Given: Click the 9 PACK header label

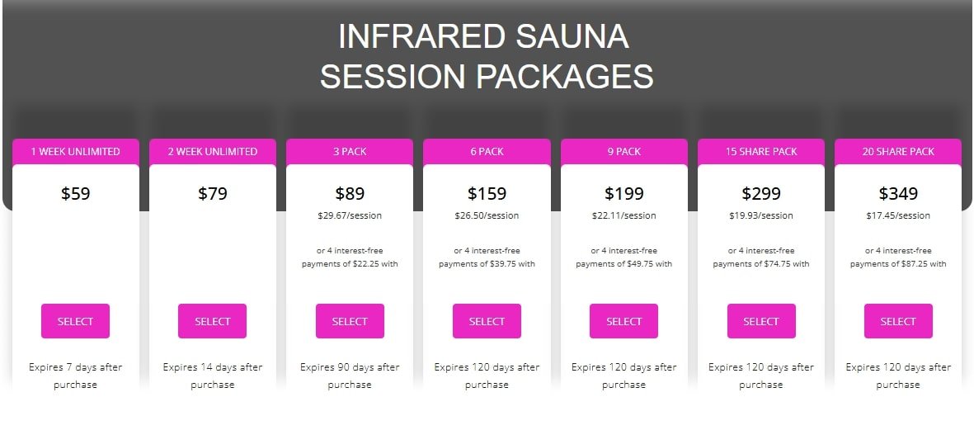Looking at the screenshot, I should coord(623,152).
